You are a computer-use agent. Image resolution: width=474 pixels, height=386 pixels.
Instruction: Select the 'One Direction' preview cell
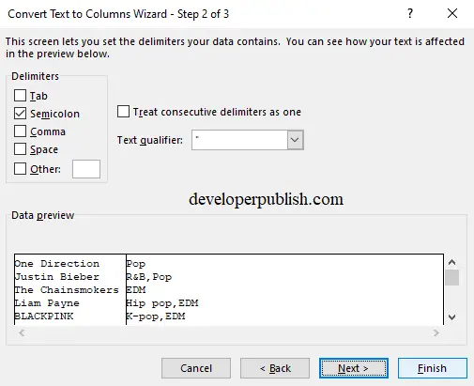click(56, 264)
